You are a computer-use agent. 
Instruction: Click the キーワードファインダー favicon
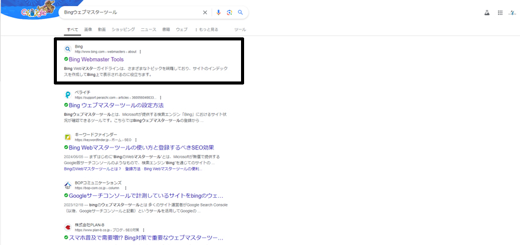click(68, 137)
